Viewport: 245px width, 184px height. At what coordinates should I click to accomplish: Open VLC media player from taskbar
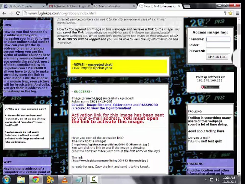click(65, 179)
